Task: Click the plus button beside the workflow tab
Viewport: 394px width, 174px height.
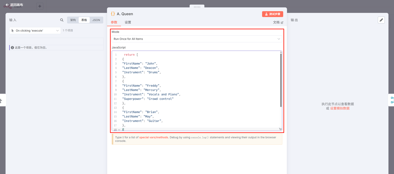Action: [x=40, y=6]
